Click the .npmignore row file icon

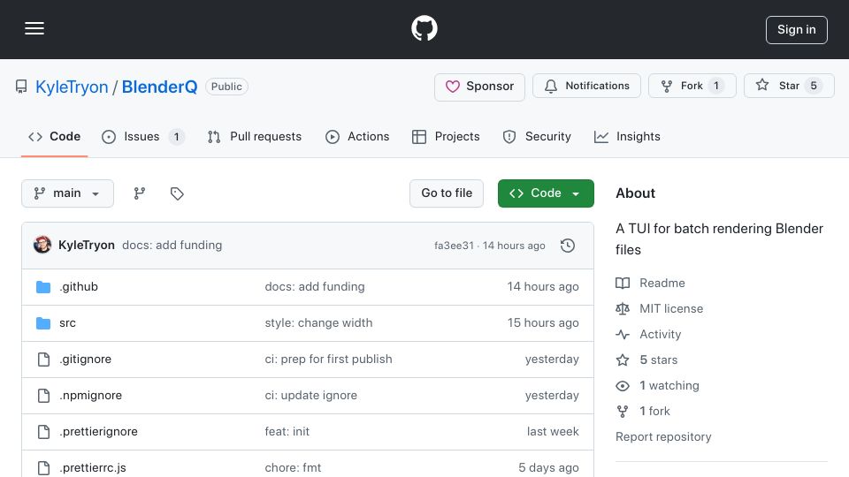click(x=43, y=396)
